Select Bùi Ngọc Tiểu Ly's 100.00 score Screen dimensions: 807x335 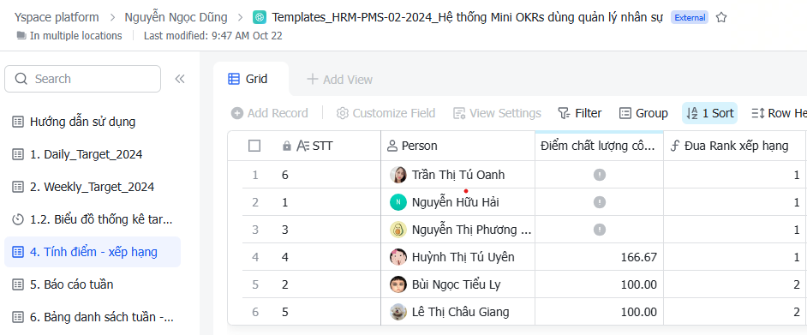tap(599, 284)
